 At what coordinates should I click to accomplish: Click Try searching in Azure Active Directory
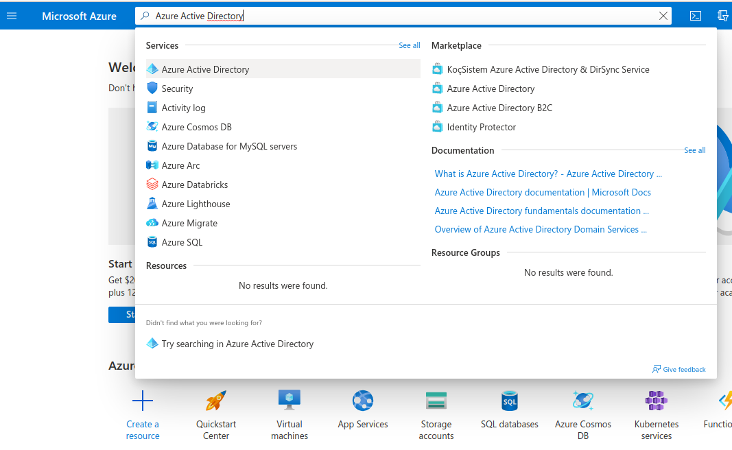click(x=236, y=343)
